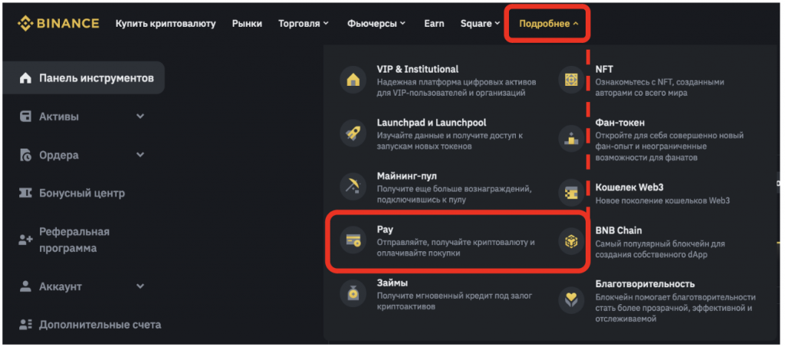Click the Launchpad rocket icon
The image size is (785, 347).
[353, 133]
